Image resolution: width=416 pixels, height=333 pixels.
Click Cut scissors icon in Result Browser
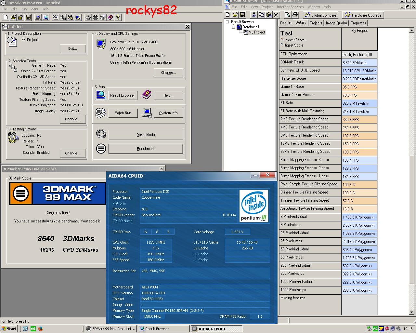coord(253,15)
